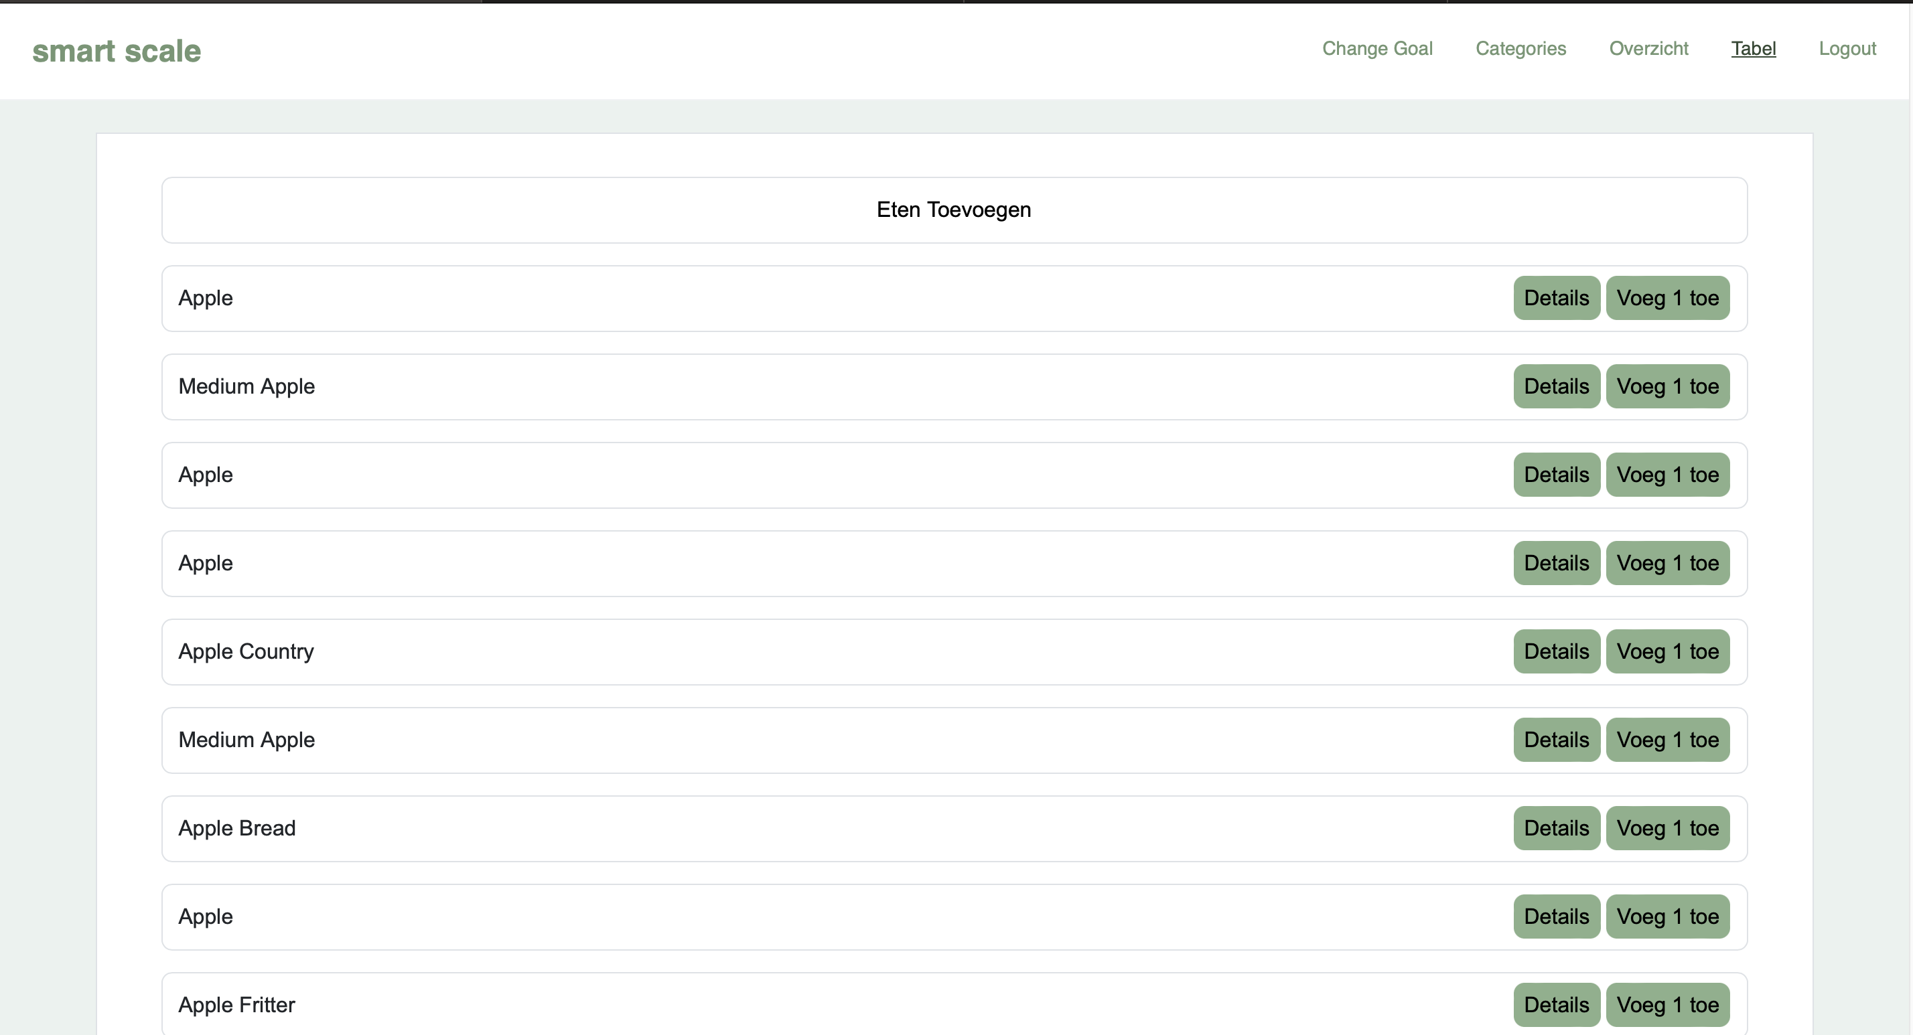Select Voeg 1 toe for first Medium Apple
The height and width of the screenshot is (1035, 1913).
pyautogui.click(x=1669, y=386)
